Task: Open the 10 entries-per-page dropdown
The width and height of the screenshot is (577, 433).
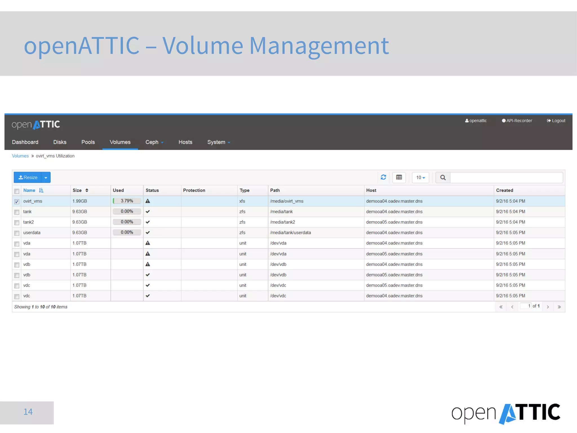Action: [x=420, y=178]
